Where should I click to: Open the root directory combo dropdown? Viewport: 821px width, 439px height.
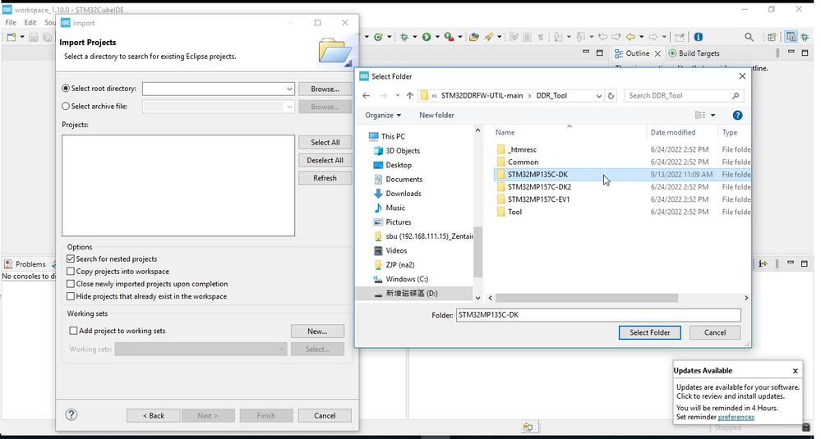[x=289, y=89]
